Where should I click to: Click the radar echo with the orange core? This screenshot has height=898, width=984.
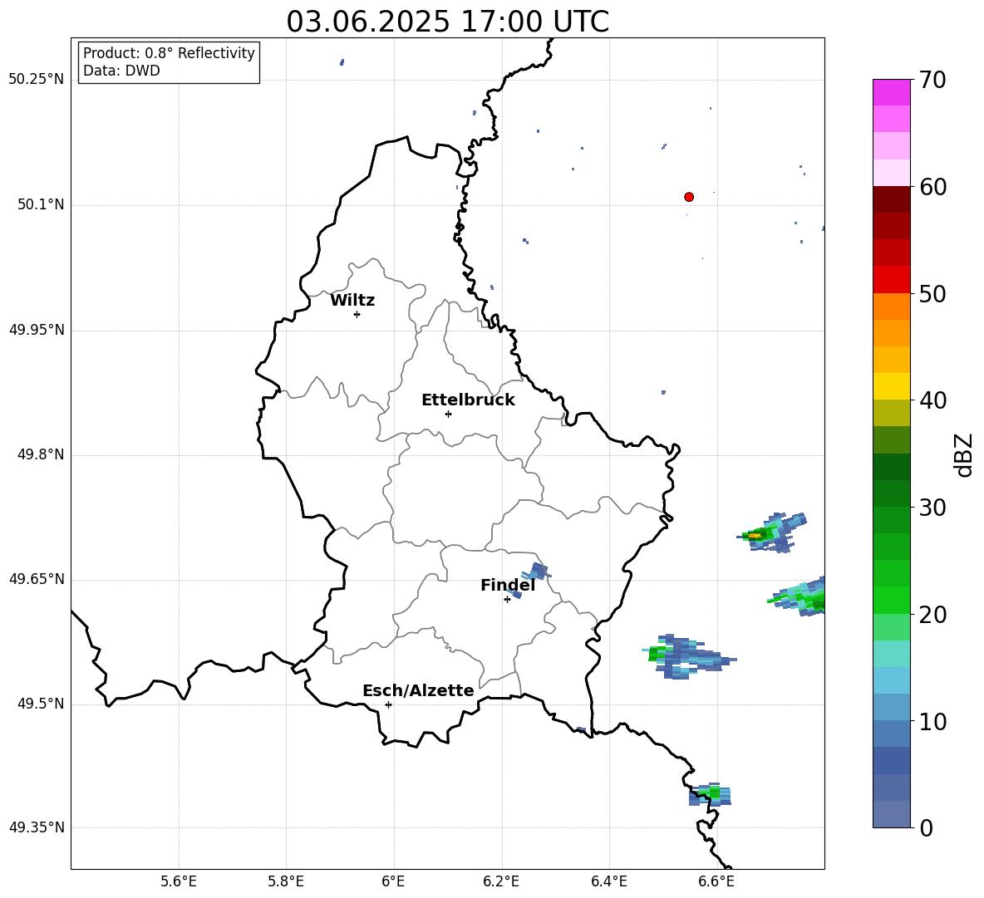(773, 533)
